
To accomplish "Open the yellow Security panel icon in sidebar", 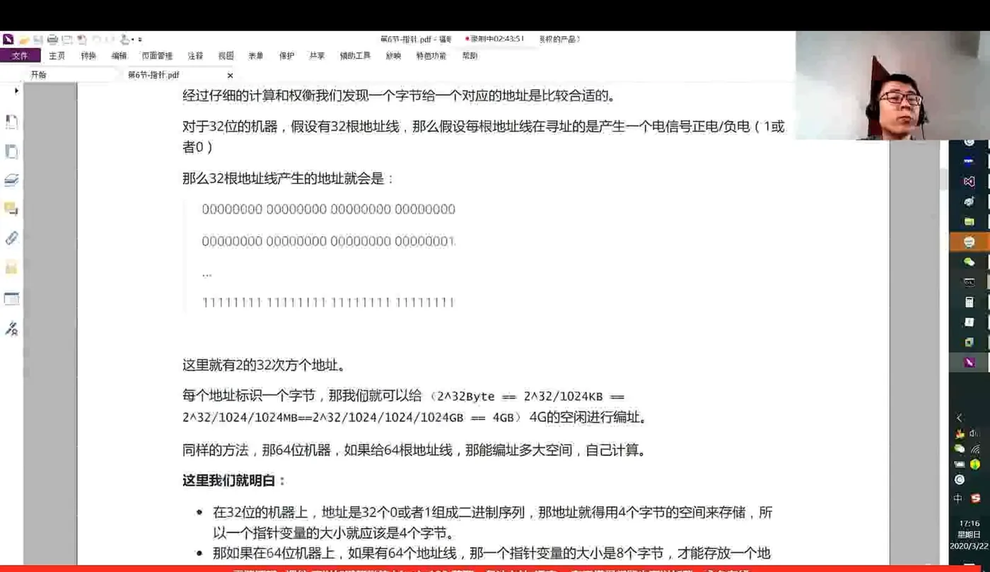I will [x=11, y=268].
